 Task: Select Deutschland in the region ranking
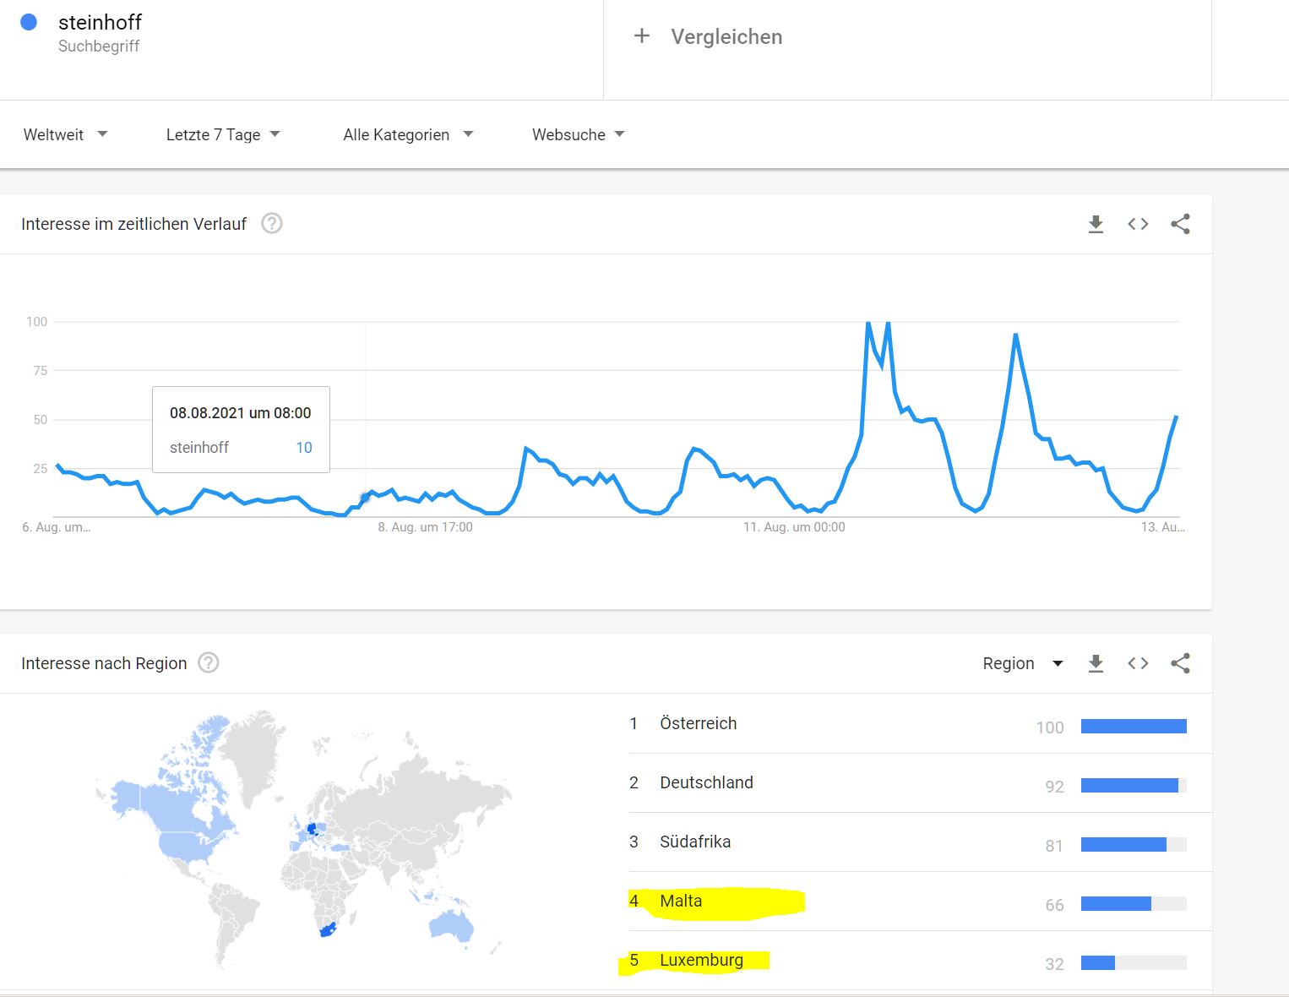(706, 782)
